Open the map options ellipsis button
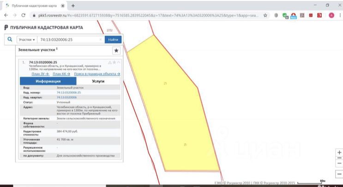Image resolution: width=343 pixels, height=187 pixels. pos(339,174)
